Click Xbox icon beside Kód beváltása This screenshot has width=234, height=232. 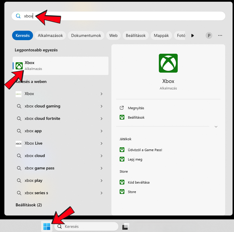tap(122, 182)
